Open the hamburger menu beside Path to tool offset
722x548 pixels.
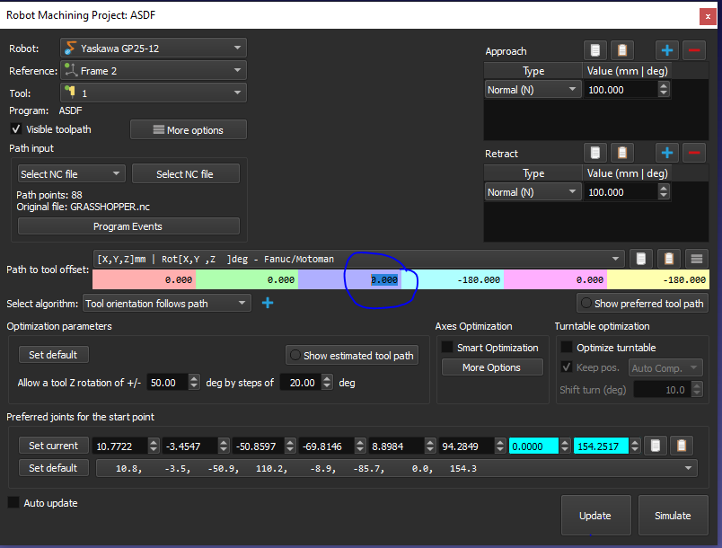[x=695, y=259]
